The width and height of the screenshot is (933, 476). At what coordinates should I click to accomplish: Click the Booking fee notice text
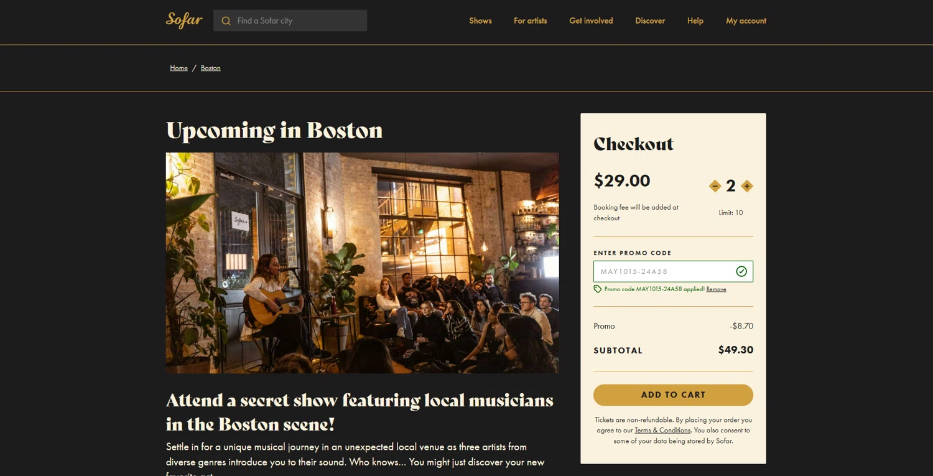point(636,212)
